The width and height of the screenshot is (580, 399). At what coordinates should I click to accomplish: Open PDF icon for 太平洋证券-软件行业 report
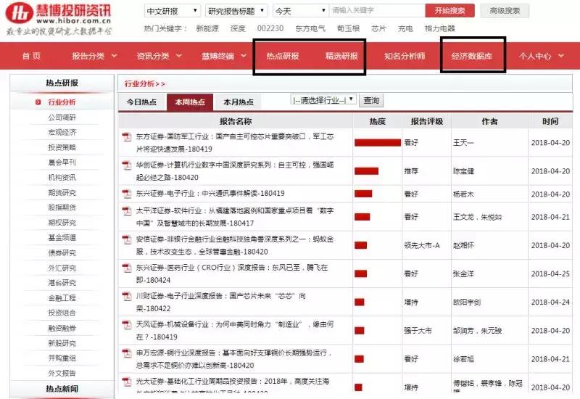point(127,211)
